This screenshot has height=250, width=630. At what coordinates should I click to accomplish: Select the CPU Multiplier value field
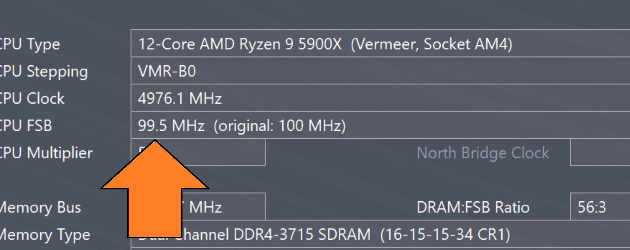coord(198,152)
